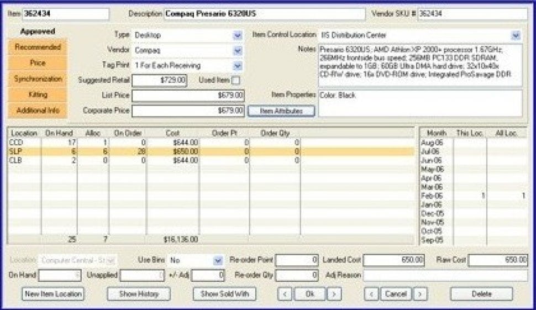Select the CCD location row
Screen dimensions: 536x310
[x=211, y=143]
